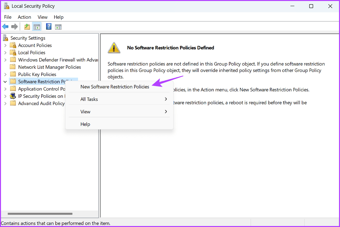Open the Help toolbar icon
This screenshot has height=227, width=340.
(49, 27)
